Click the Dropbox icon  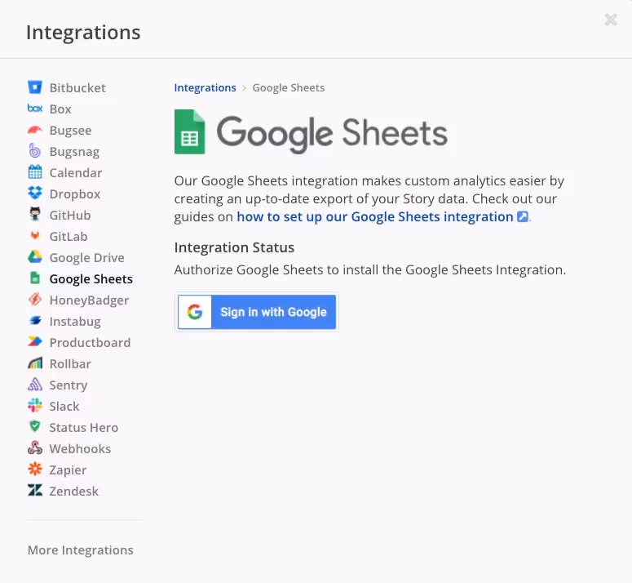tap(35, 194)
